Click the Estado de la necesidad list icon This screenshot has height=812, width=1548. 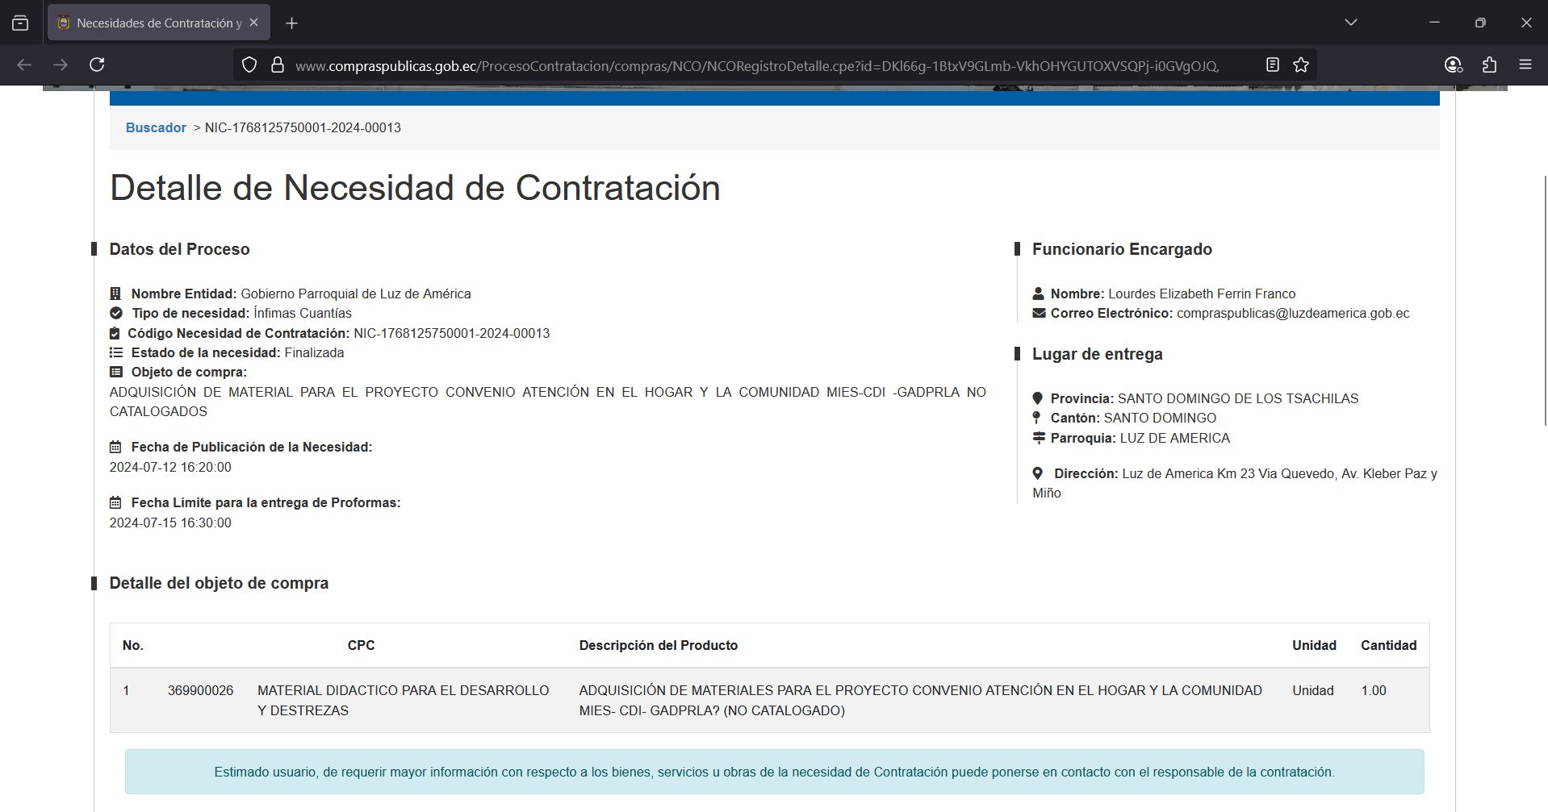click(116, 352)
